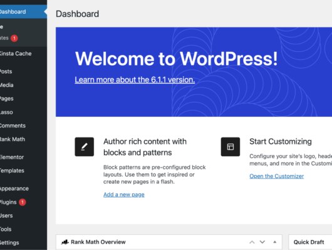Open the Rank Math menu
The image size is (332, 250).
click(13, 139)
